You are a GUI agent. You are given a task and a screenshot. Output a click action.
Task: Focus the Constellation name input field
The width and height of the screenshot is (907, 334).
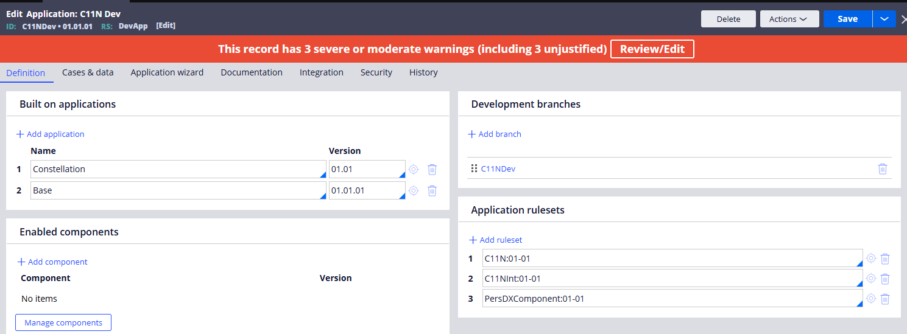[x=177, y=169]
